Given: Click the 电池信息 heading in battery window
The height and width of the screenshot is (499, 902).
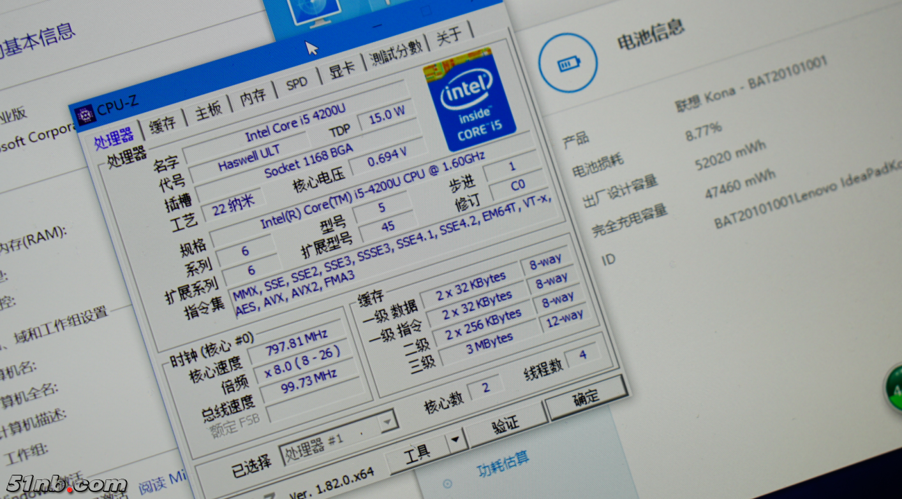Looking at the screenshot, I should (651, 36).
